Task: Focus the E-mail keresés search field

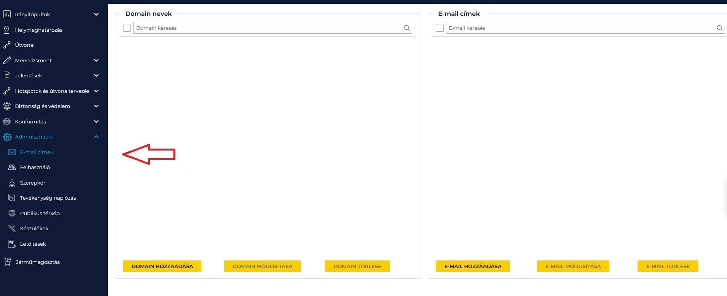Action: pyautogui.click(x=581, y=28)
